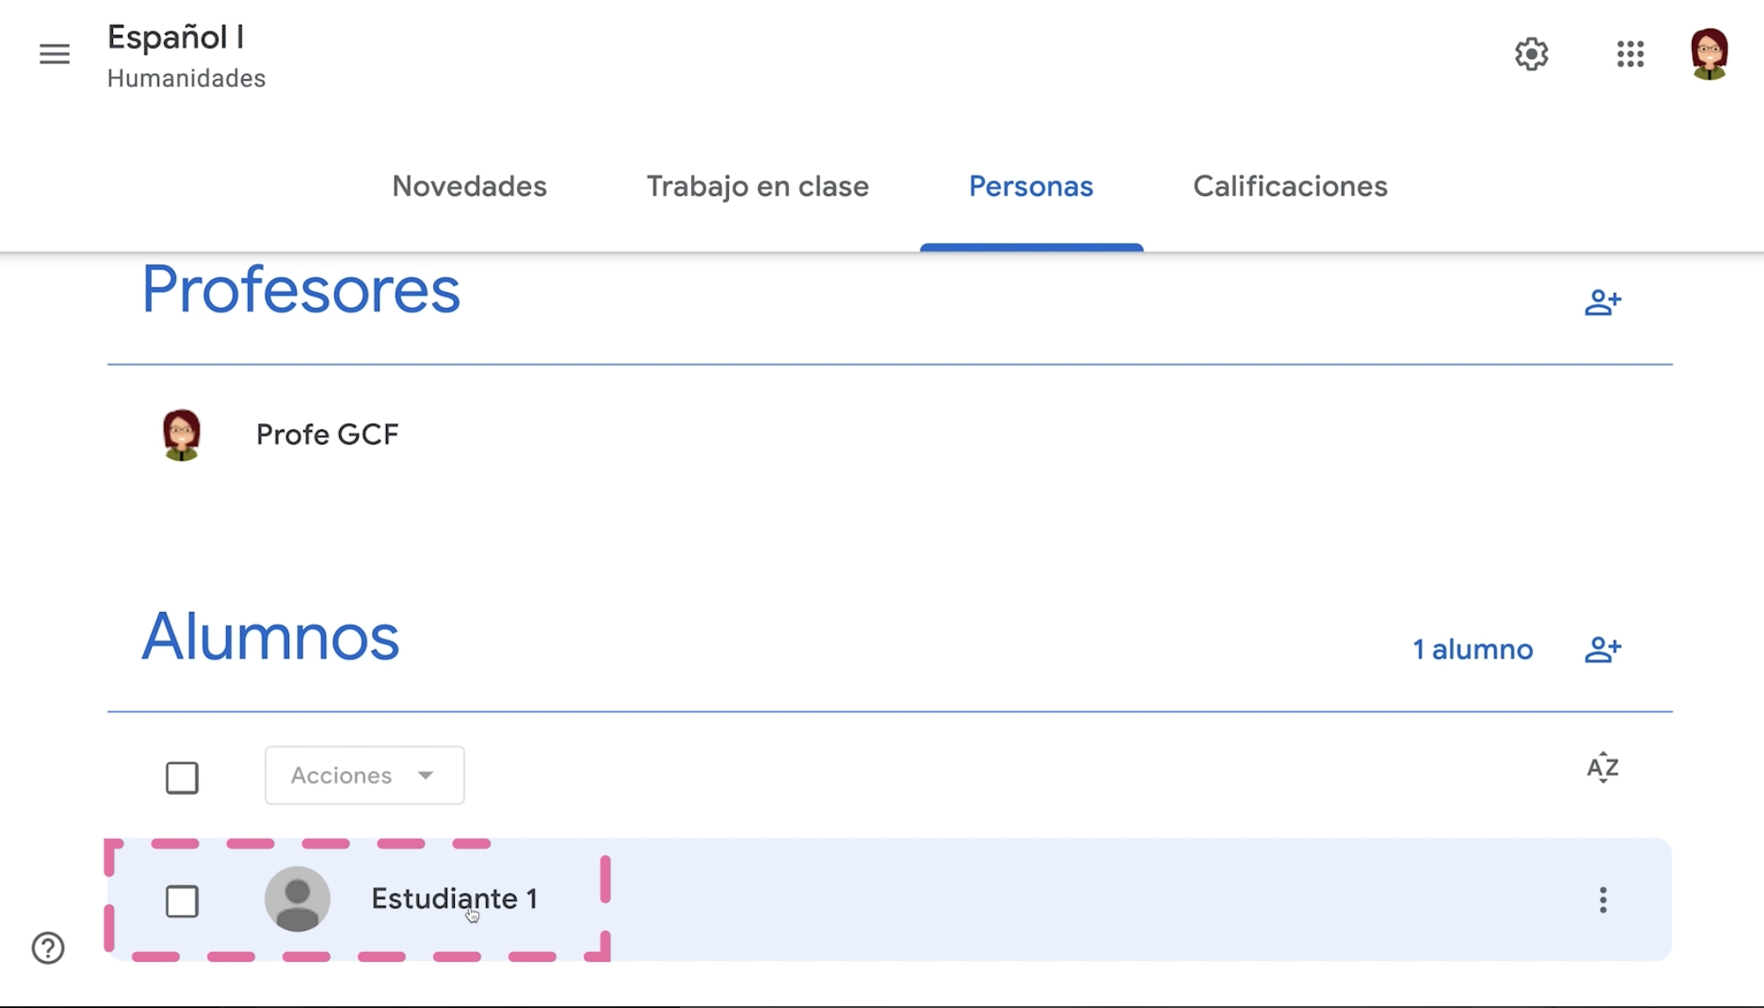The height and width of the screenshot is (1008, 1764).
Task: Click the add student icon
Action: [1603, 650]
